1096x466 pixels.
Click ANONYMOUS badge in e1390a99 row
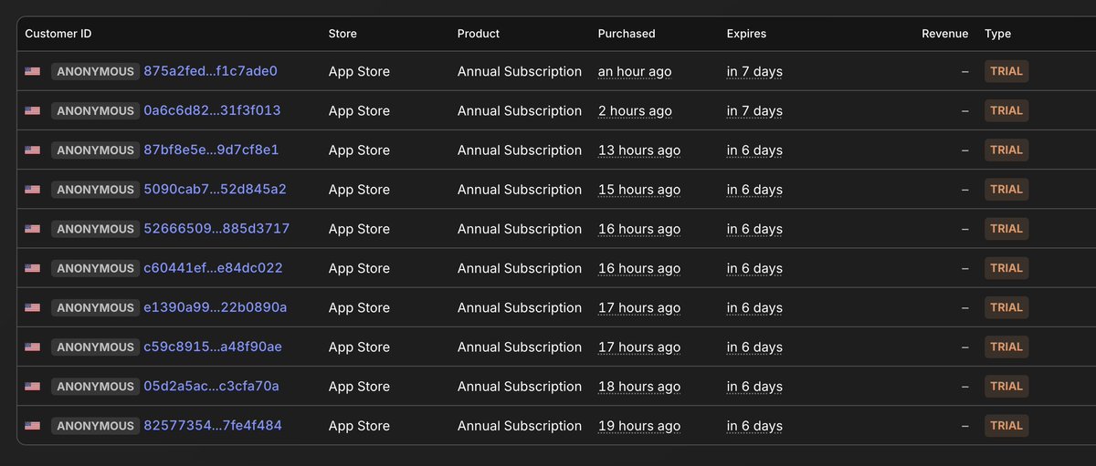[95, 307]
